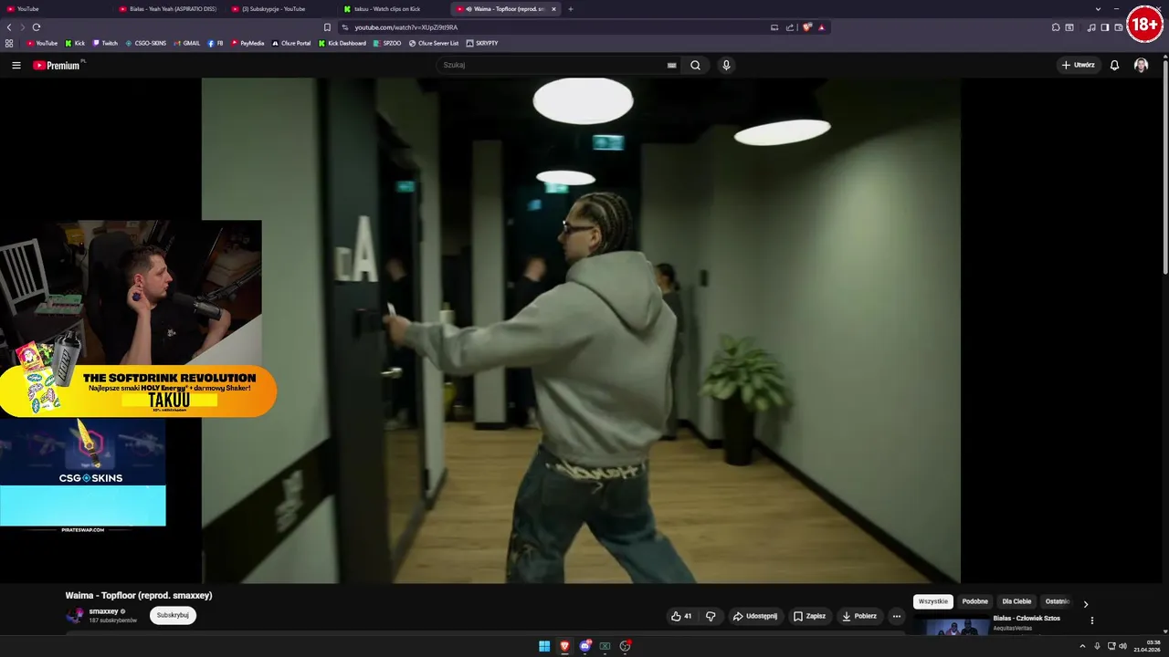
Task: Open the GMAIL bookmark
Action: 187,43
